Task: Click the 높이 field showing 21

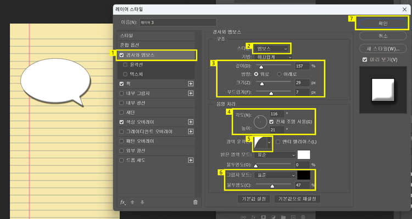Action: [x=277, y=130]
